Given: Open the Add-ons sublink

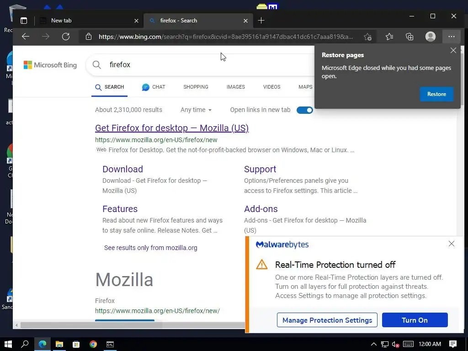Looking at the screenshot, I should 261,208.
